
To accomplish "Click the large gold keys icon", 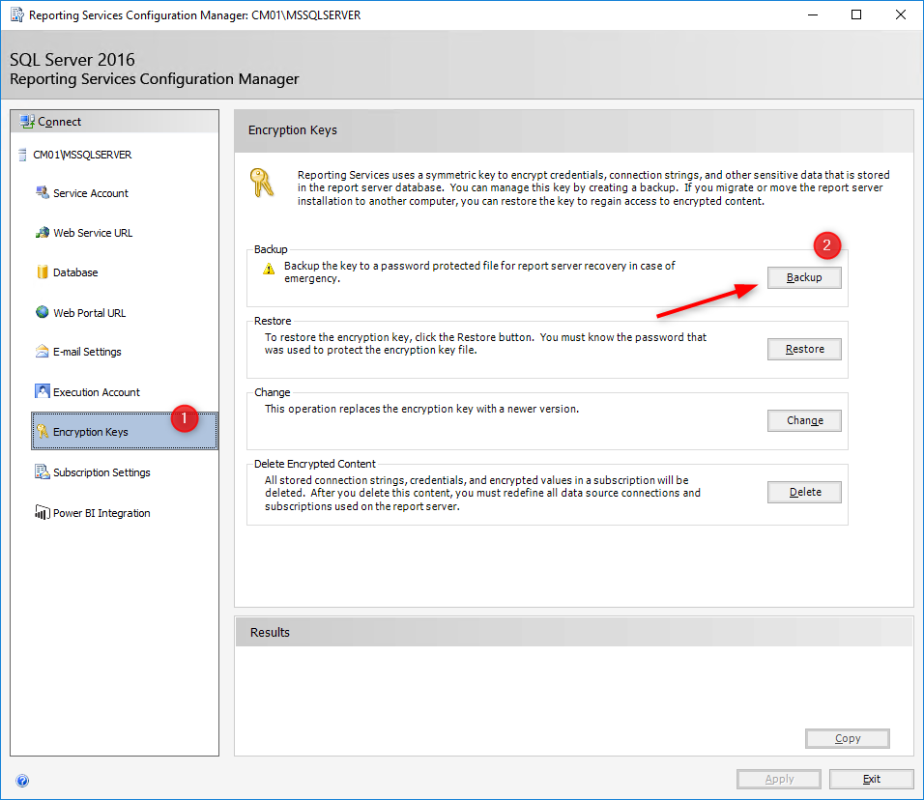I will [262, 183].
